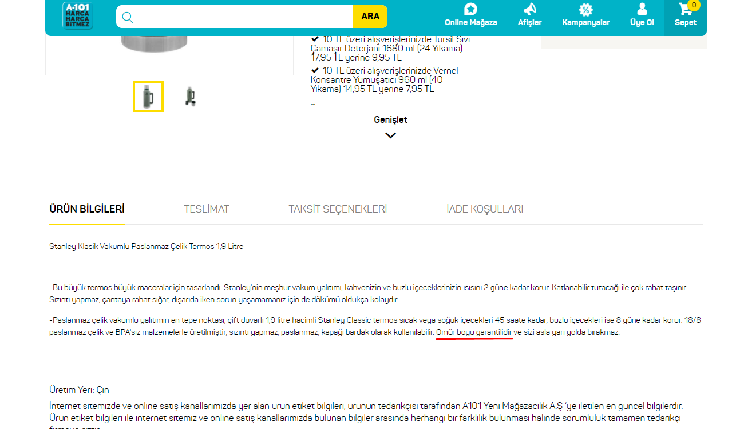Viewport: 736px width, 429px height.
Task: Open the Online Mağaza star icon
Action: click(x=471, y=9)
